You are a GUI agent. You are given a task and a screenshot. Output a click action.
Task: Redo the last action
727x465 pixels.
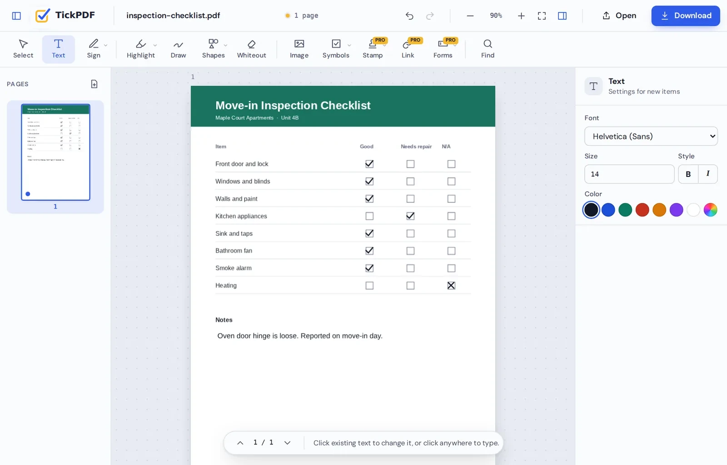(430, 16)
